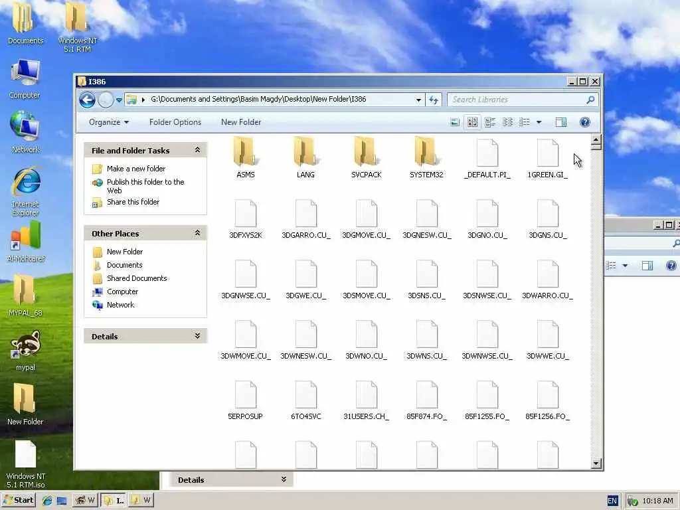Select the tiles view button
Viewport: 680px width, 510px height.
point(490,122)
